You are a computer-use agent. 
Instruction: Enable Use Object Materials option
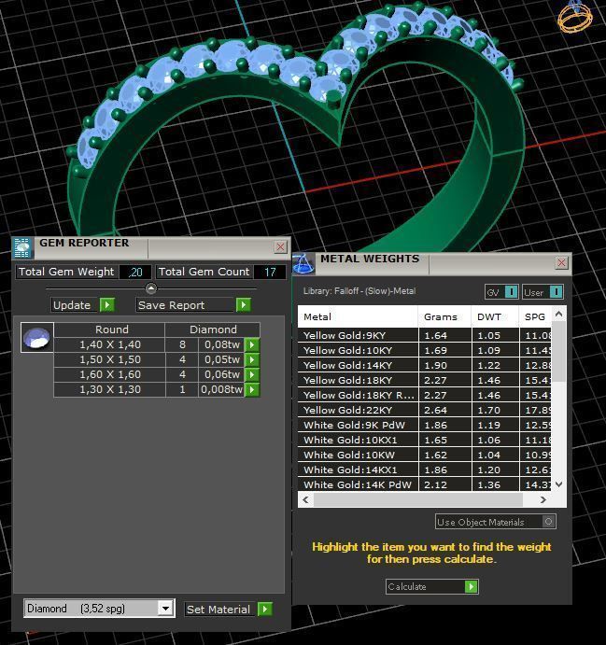coord(548,522)
